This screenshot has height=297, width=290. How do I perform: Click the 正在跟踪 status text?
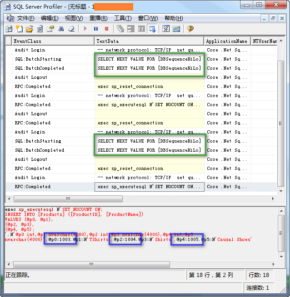pos(18,275)
